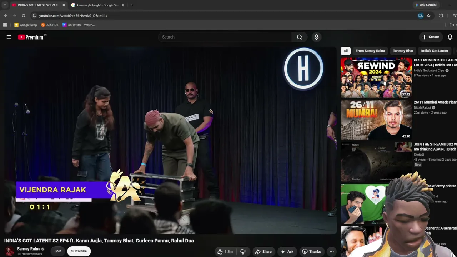Open the YouTube guide hamburger menu
The width and height of the screenshot is (457, 257).
pyautogui.click(x=9, y=37)
